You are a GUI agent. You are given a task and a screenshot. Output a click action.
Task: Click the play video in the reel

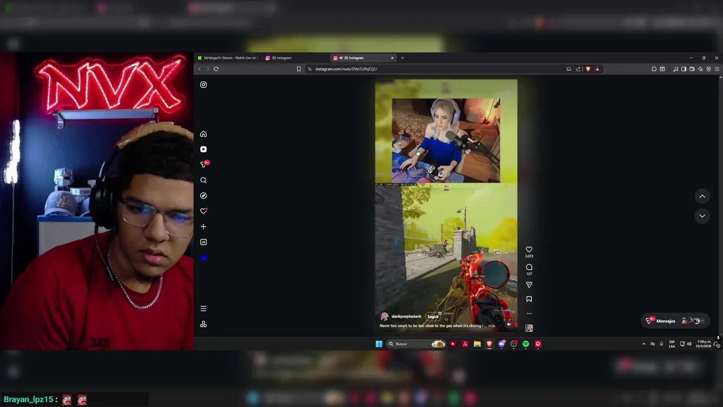446,206
